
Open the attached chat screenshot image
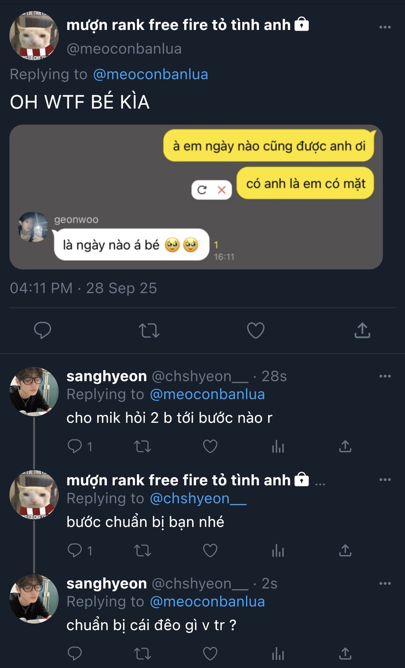tap(196, 197)
